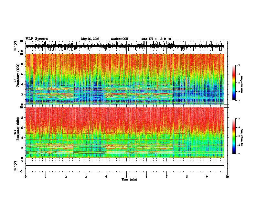Click time axis tick label '2'
The width and height of the screenshot is (256, 198).
[66, 177]
